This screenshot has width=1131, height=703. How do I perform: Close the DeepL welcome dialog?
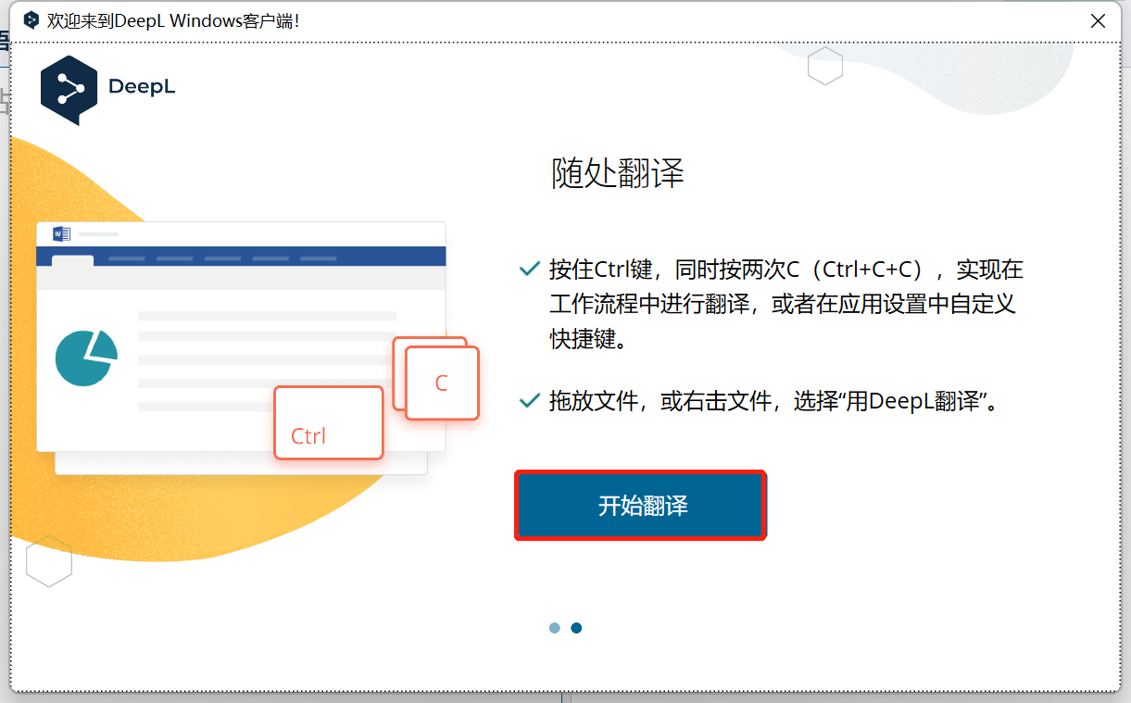(x=1098, y=19)
